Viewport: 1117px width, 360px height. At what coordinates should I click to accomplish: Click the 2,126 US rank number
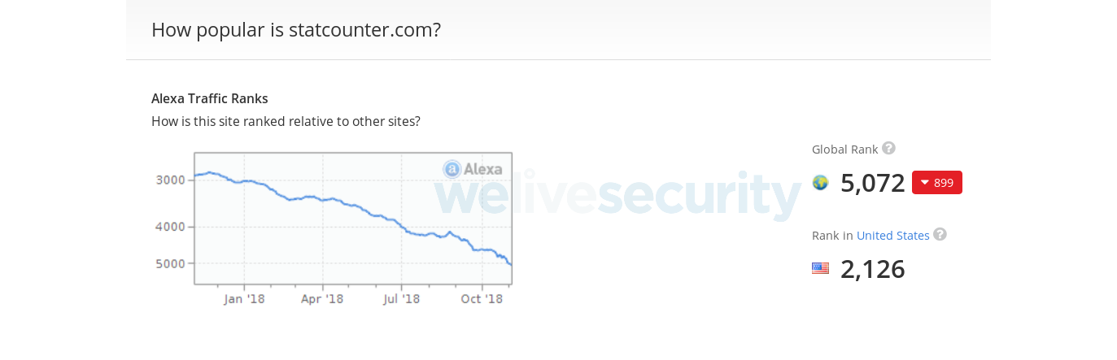coord(872,269)
